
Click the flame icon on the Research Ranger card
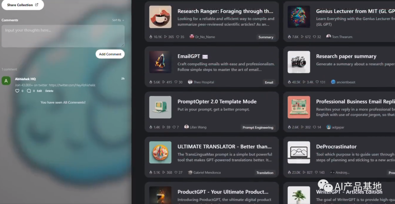(x=151, y=37)
